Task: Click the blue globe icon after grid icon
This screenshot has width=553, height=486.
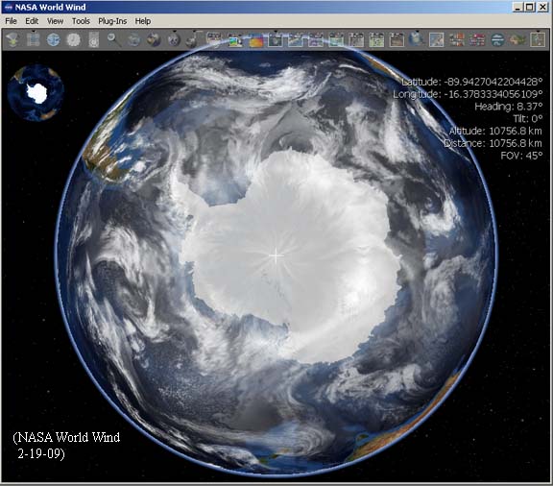Action: pos(53,40)
